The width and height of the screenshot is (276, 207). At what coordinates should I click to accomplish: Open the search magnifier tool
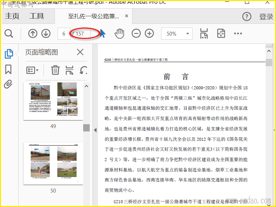(x=9, y=33)
